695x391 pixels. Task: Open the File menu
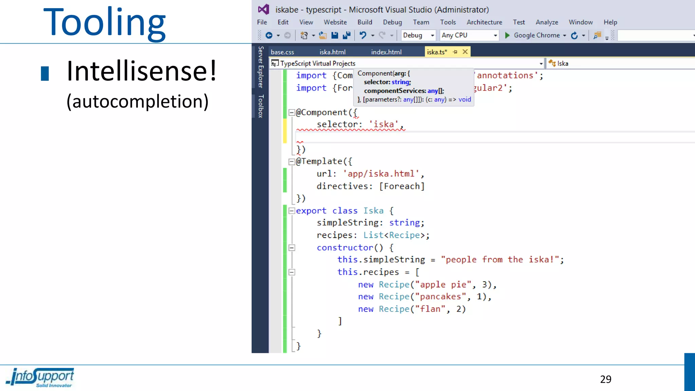[262, 22]
